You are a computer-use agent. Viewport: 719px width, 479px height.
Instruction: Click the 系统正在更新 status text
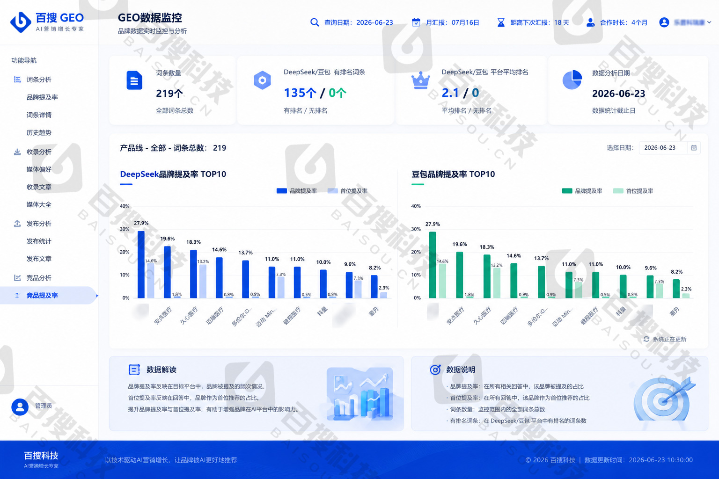[x=669, y=339]
